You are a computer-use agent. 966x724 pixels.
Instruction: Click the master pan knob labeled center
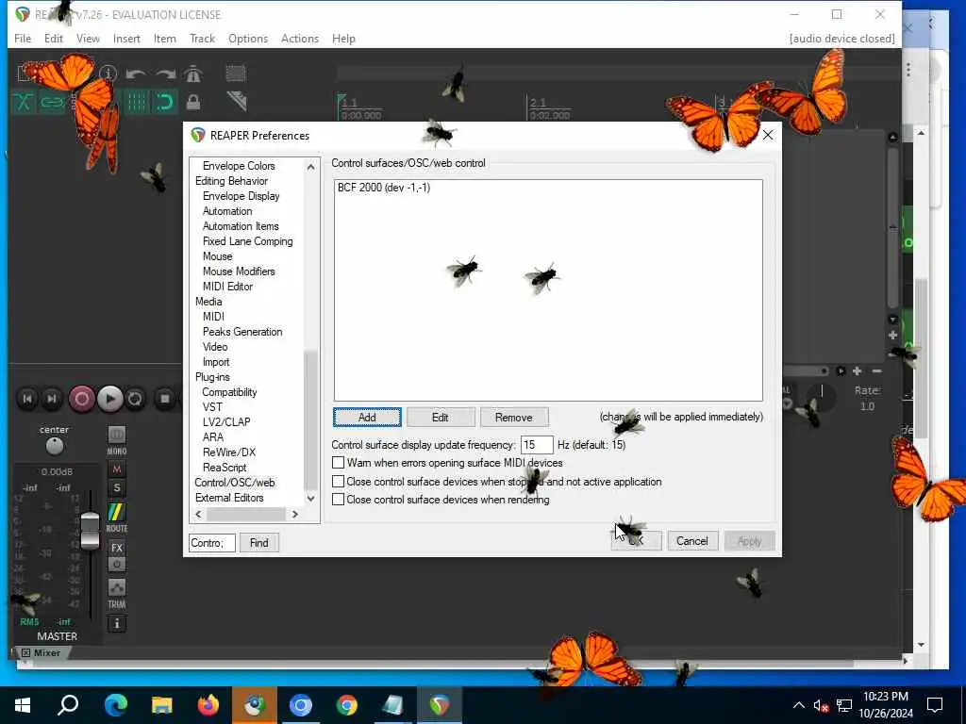tap(54, 446)
